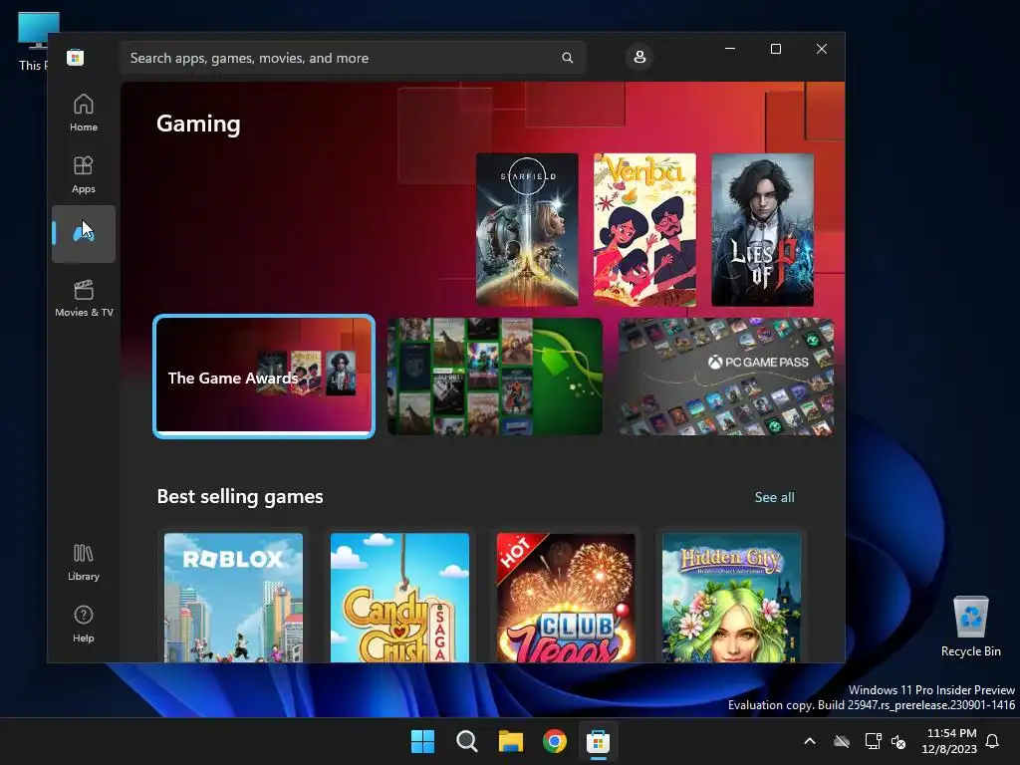
Task: Open the Help section
Action: tap(84, 624)
